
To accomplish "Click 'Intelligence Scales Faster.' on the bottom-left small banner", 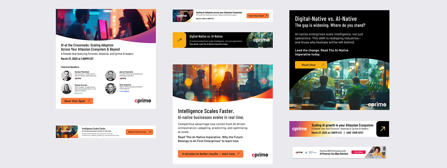I will [x=94, y=129].
